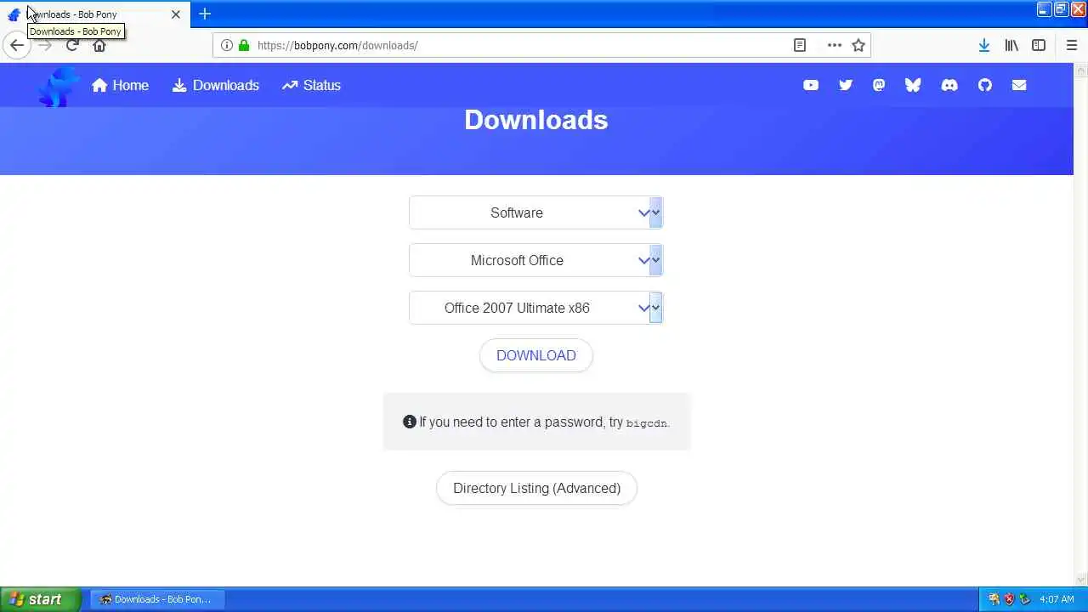Viewport: 1088px width, 612px height.
Task: Click the Bob Pony blue pony logo
Action: pyautogui.click(x=58, y=86)
